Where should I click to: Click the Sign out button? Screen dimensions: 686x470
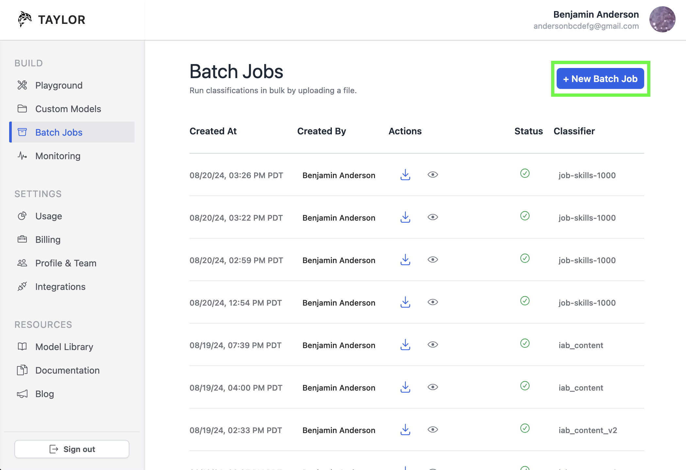(x=72, y=449)
